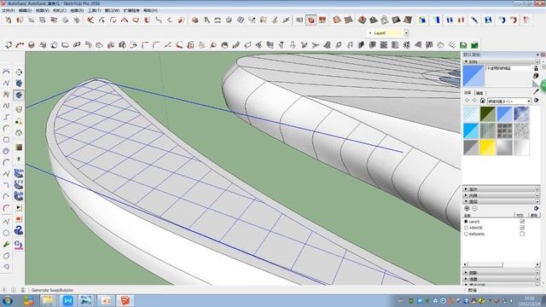This screenshot has height=307, width=546.
Task: Open the Windows Start button
Action: coord(8,300)
